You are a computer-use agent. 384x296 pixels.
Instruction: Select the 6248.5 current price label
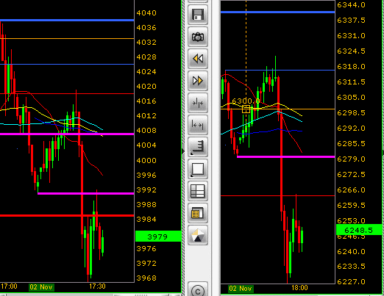pos(359,230)
